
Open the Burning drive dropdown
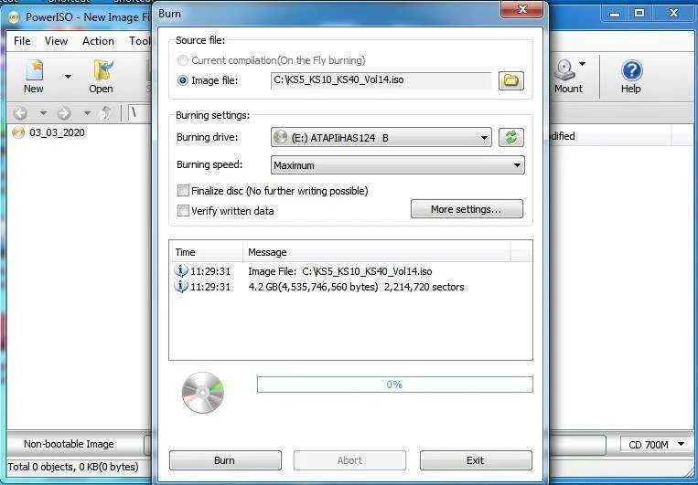(381, 138)
